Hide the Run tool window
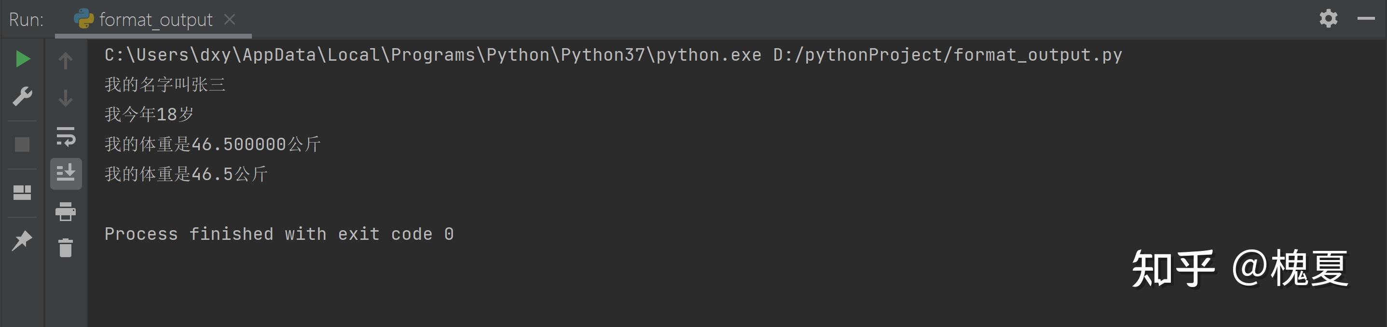1387x327 pixels. 1366,18
